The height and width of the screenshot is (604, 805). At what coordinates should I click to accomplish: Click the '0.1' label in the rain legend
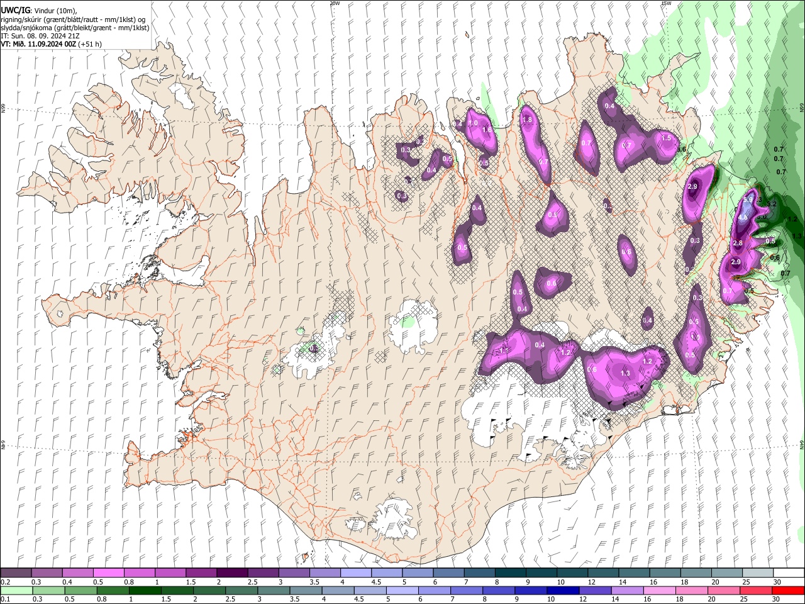[5, 599]
